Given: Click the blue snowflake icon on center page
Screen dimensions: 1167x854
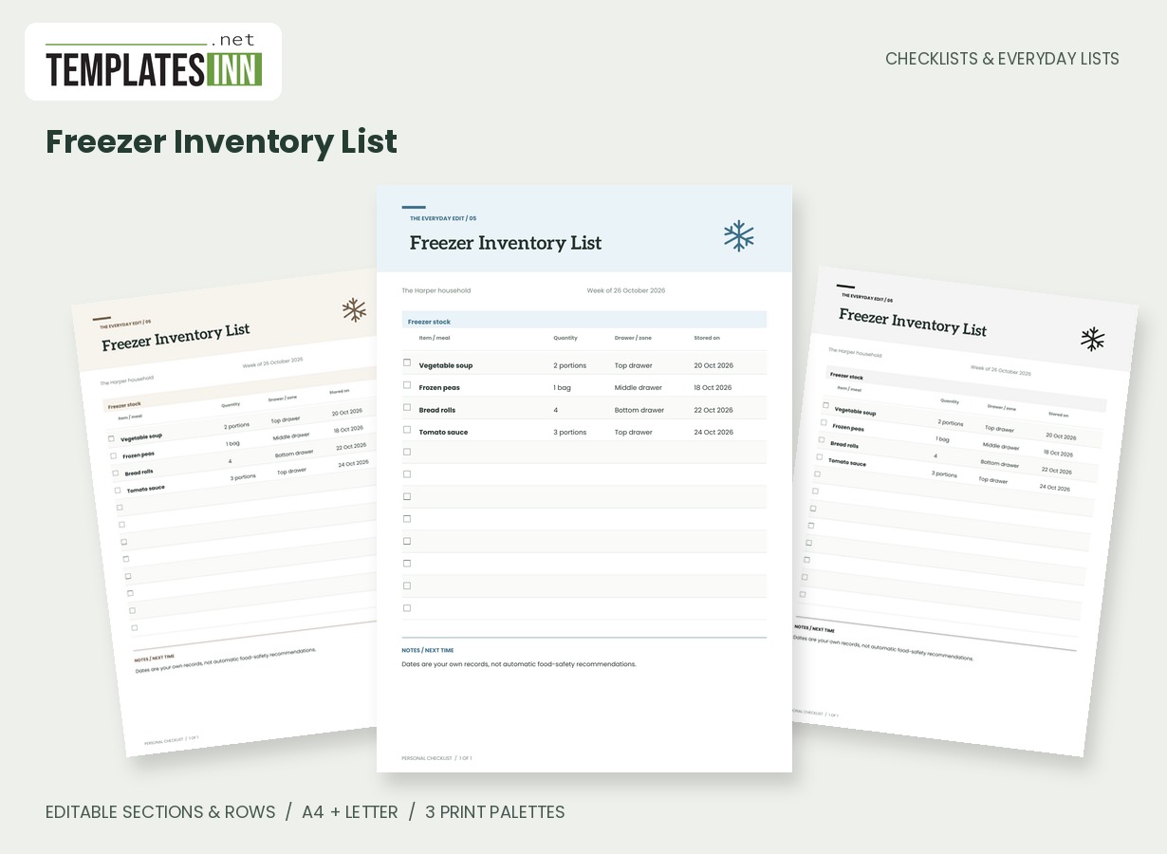Looking at the screenshot, I should coord(738,235).
